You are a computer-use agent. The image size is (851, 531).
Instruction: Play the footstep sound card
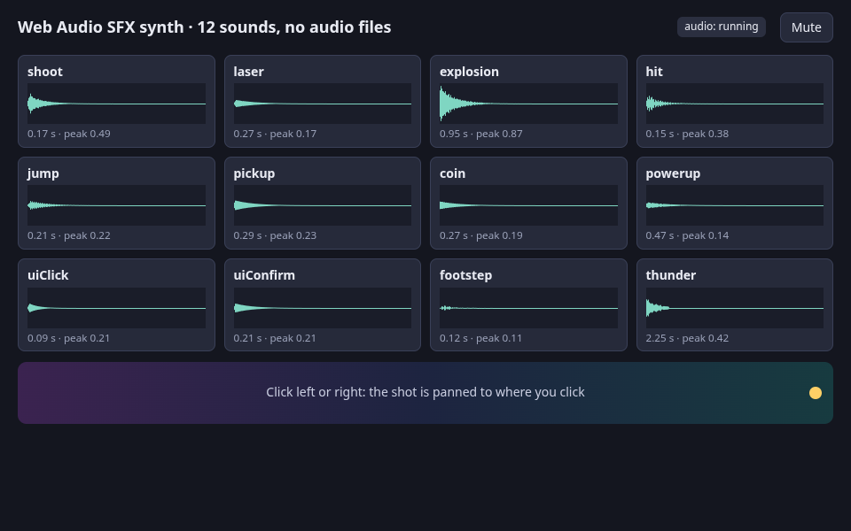528,305
